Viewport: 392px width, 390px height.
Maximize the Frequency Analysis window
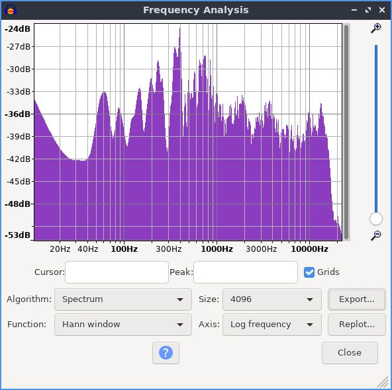pos(368,10)
